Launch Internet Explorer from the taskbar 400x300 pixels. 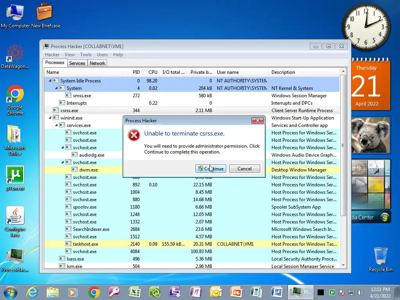pyautogui.click(x=32, y=292)
